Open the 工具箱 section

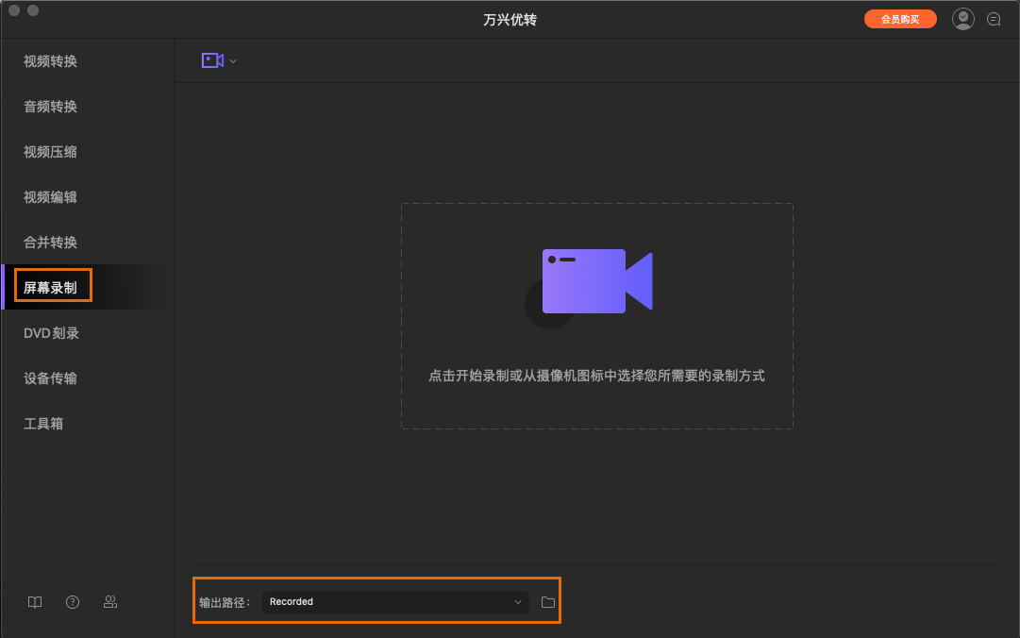tap(52, 423)
